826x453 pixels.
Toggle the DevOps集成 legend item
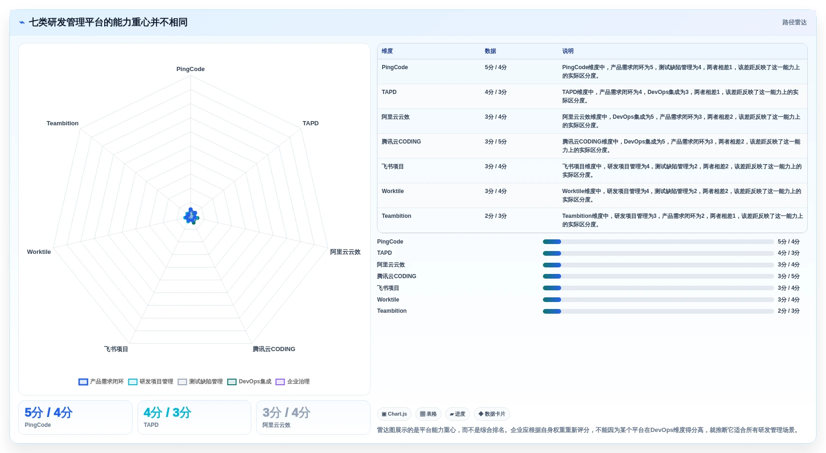click(x=249, y=381)
